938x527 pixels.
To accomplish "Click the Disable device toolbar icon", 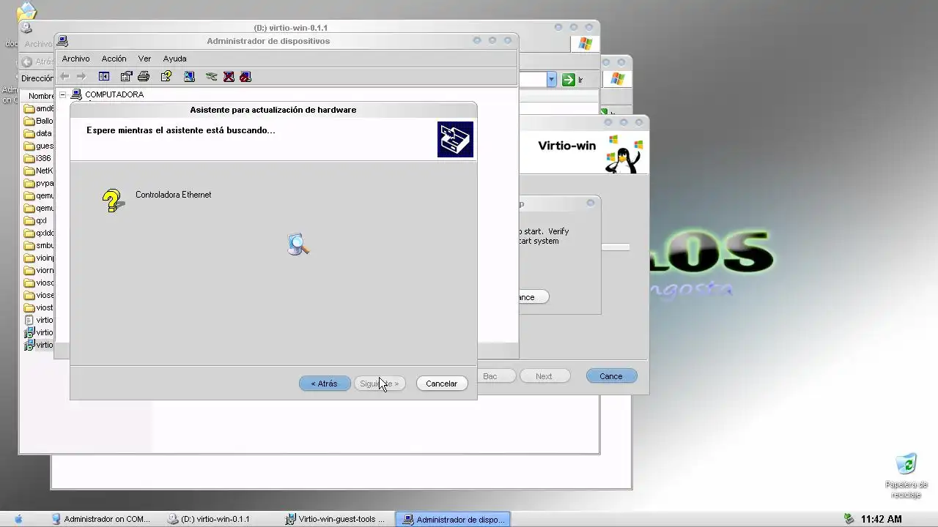I will tap(245, 76).
